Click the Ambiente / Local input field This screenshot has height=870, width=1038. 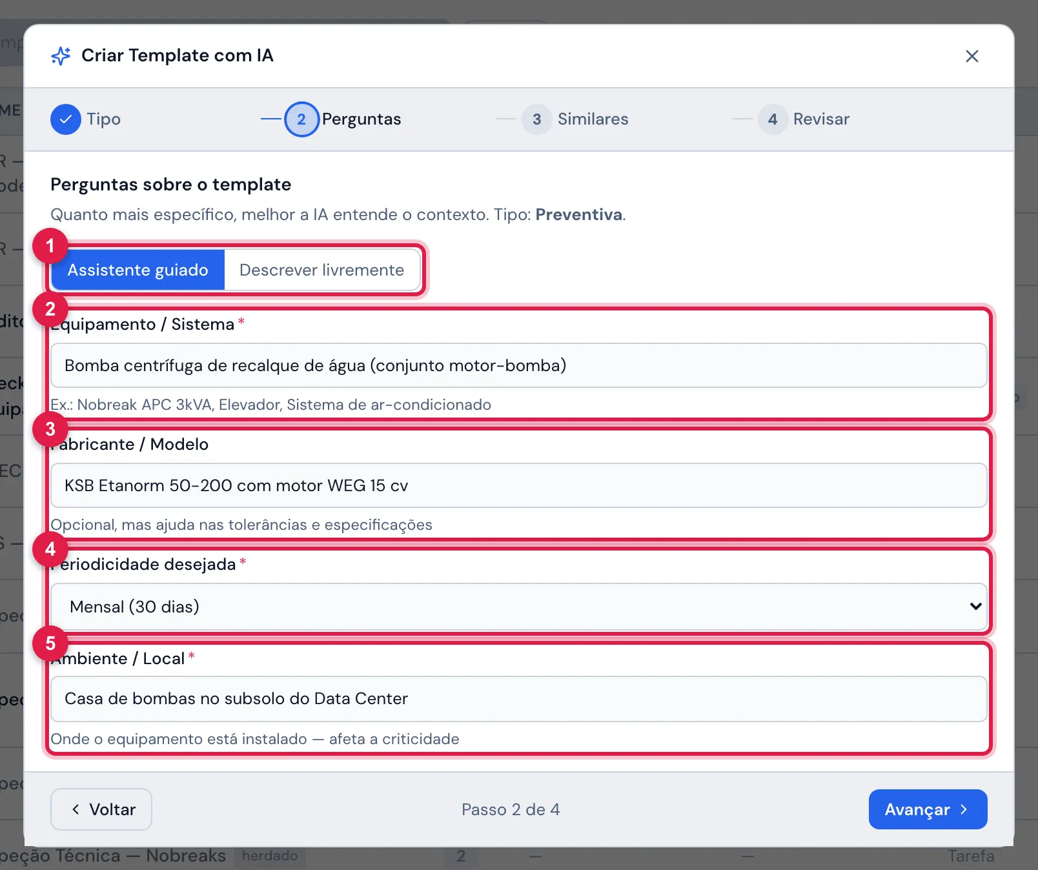(519, 699)
